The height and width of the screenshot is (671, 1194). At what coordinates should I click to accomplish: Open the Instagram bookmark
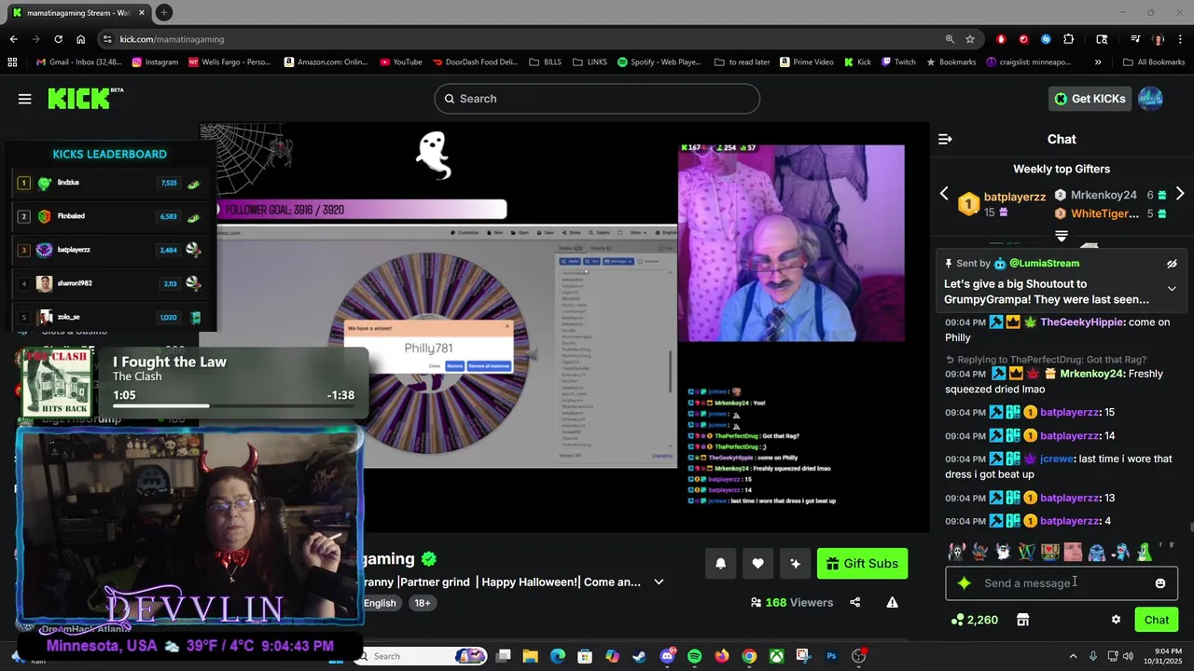coord(155,62)
